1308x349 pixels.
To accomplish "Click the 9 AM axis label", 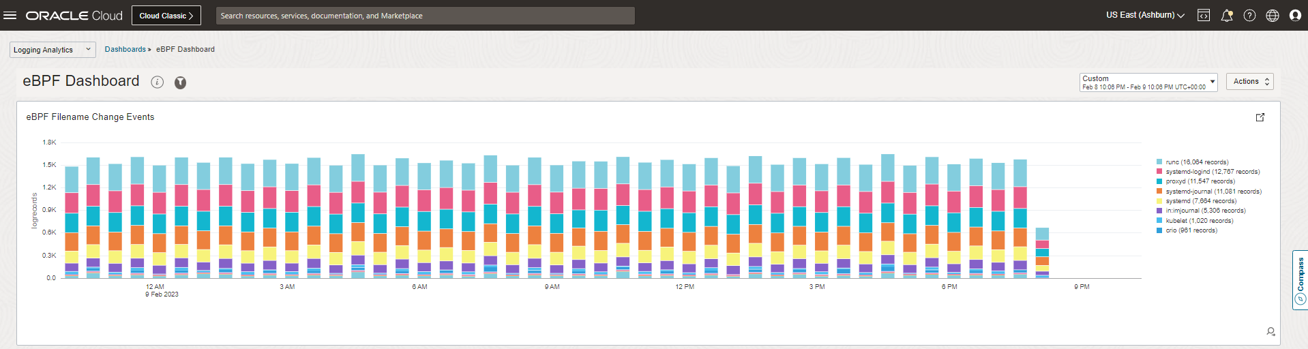I will [552, 287].
